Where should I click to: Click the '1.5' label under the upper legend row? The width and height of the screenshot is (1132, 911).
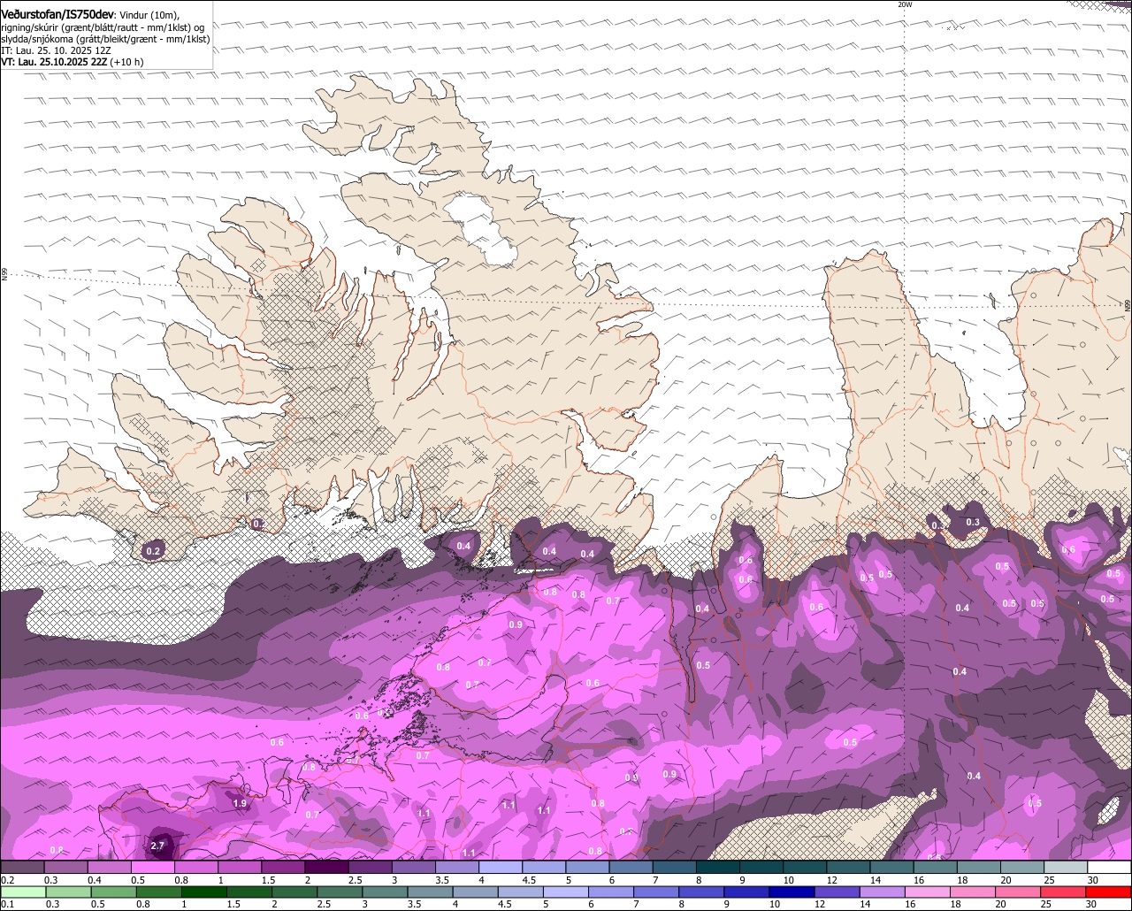tap(268, 880)
